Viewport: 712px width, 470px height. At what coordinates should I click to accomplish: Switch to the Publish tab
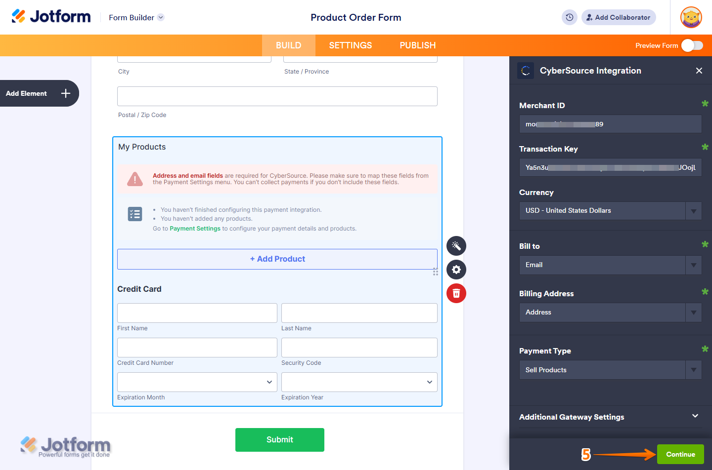click(x=417, y=45)
